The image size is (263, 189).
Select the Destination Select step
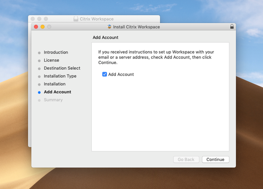pyautogui.click(x=62, y=68)
